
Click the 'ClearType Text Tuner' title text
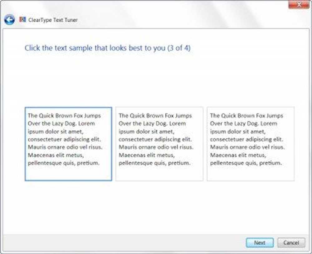coord(53,20)
